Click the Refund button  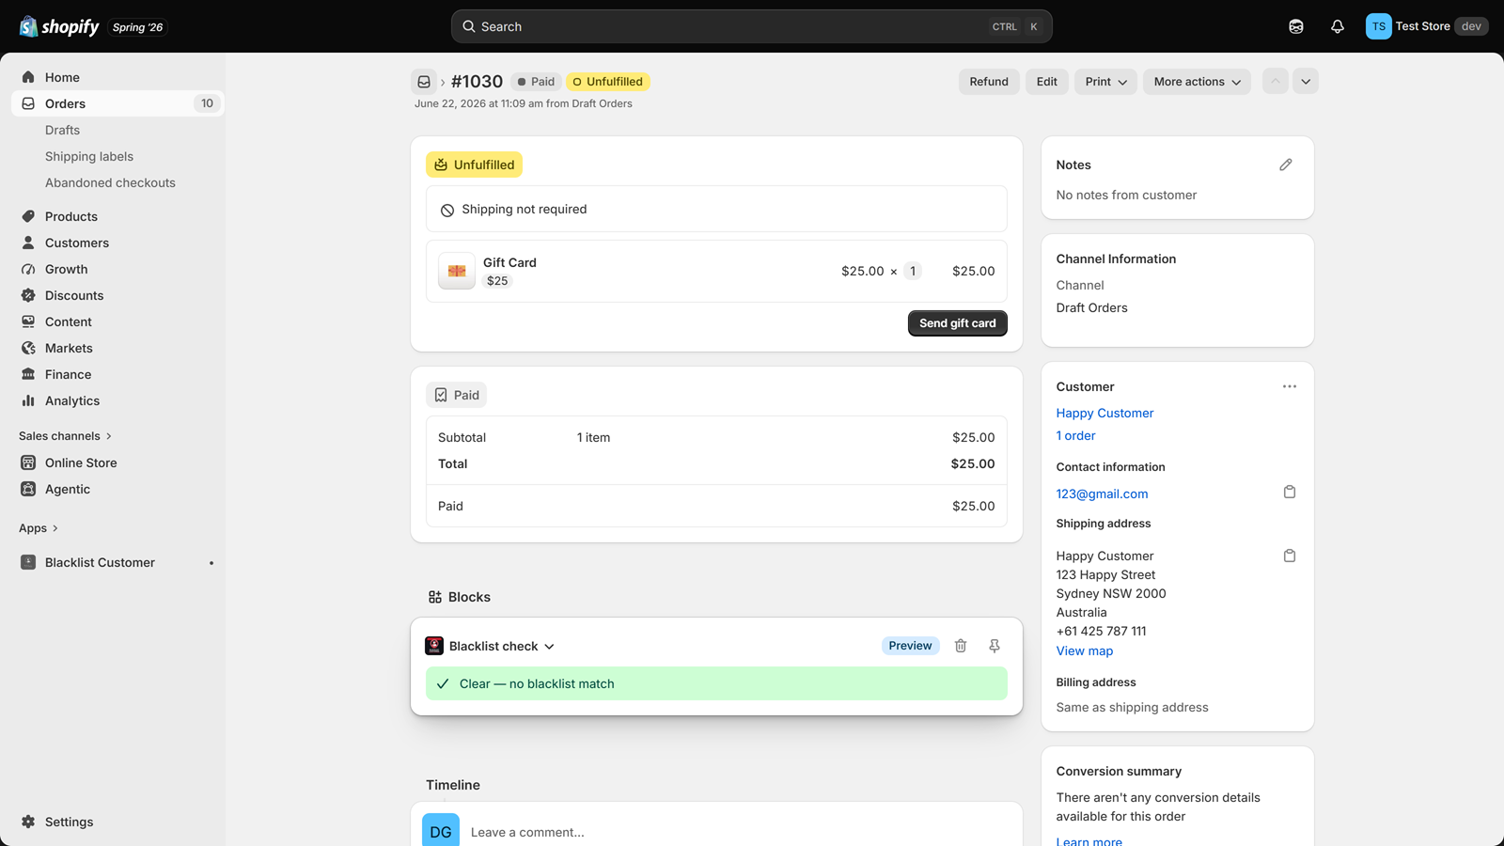989,82
